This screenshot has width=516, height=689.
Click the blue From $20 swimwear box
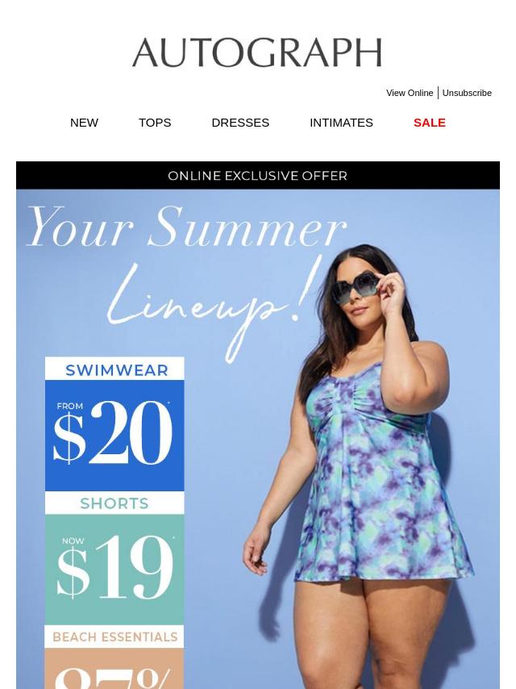tap(114, 436)
